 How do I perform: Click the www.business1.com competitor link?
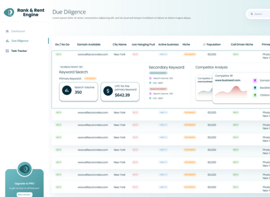tap(227, 80)
